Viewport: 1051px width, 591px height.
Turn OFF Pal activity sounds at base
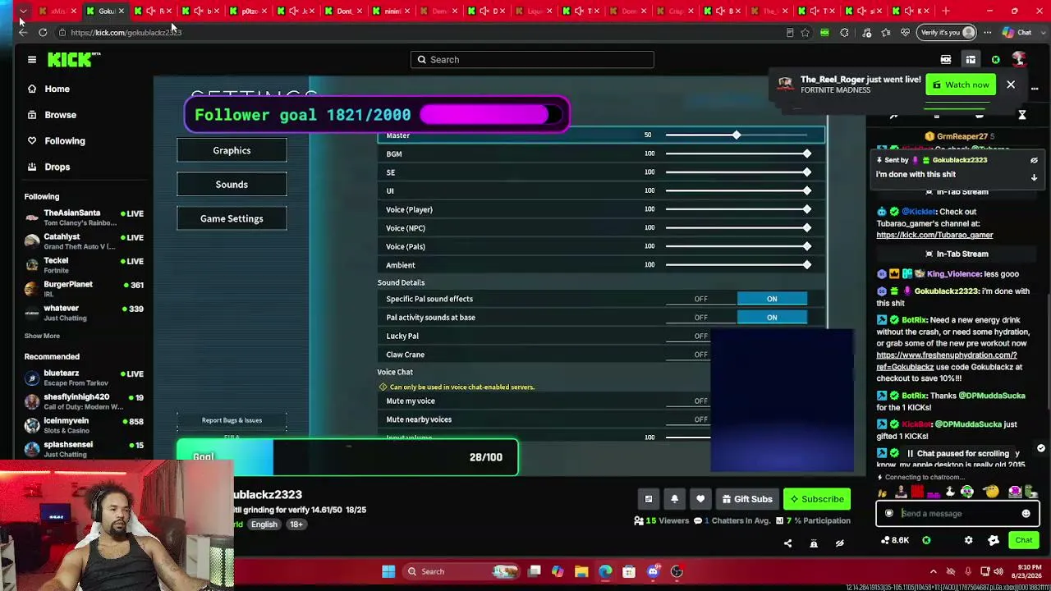(700, 318)
